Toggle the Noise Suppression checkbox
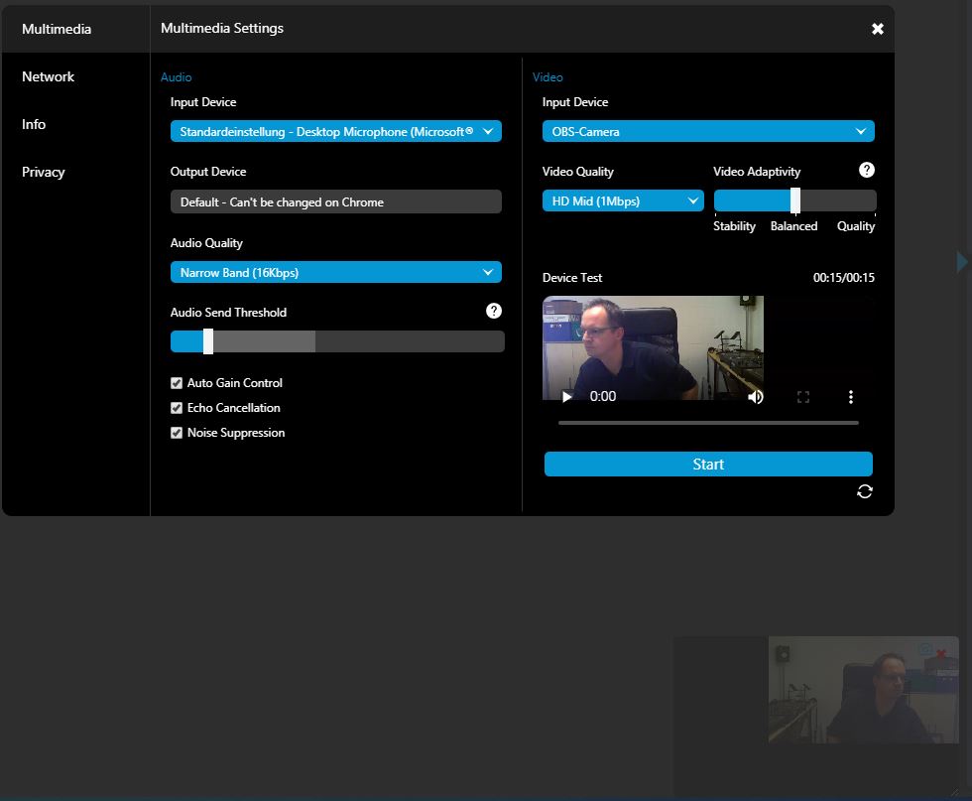The height and width of the screenshot is (801, 972). coord(177,433)
